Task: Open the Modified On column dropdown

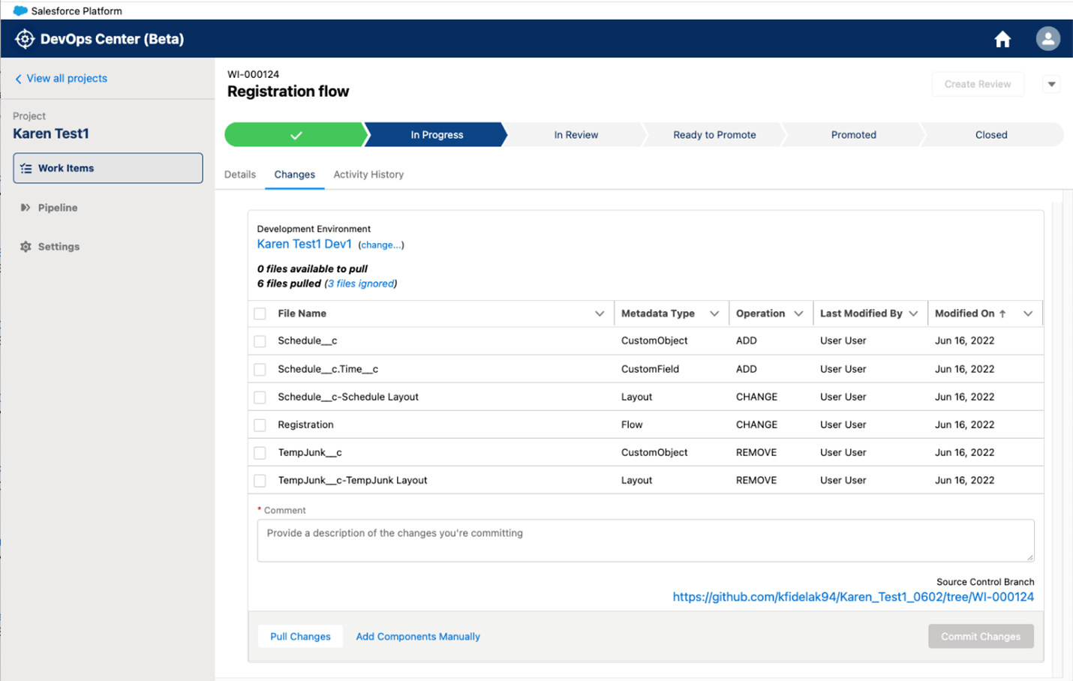Action: tap(1028, 313)
